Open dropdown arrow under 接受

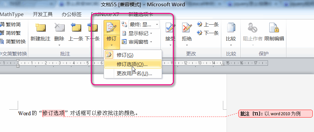pyautogui.click(x=170, y=45)
